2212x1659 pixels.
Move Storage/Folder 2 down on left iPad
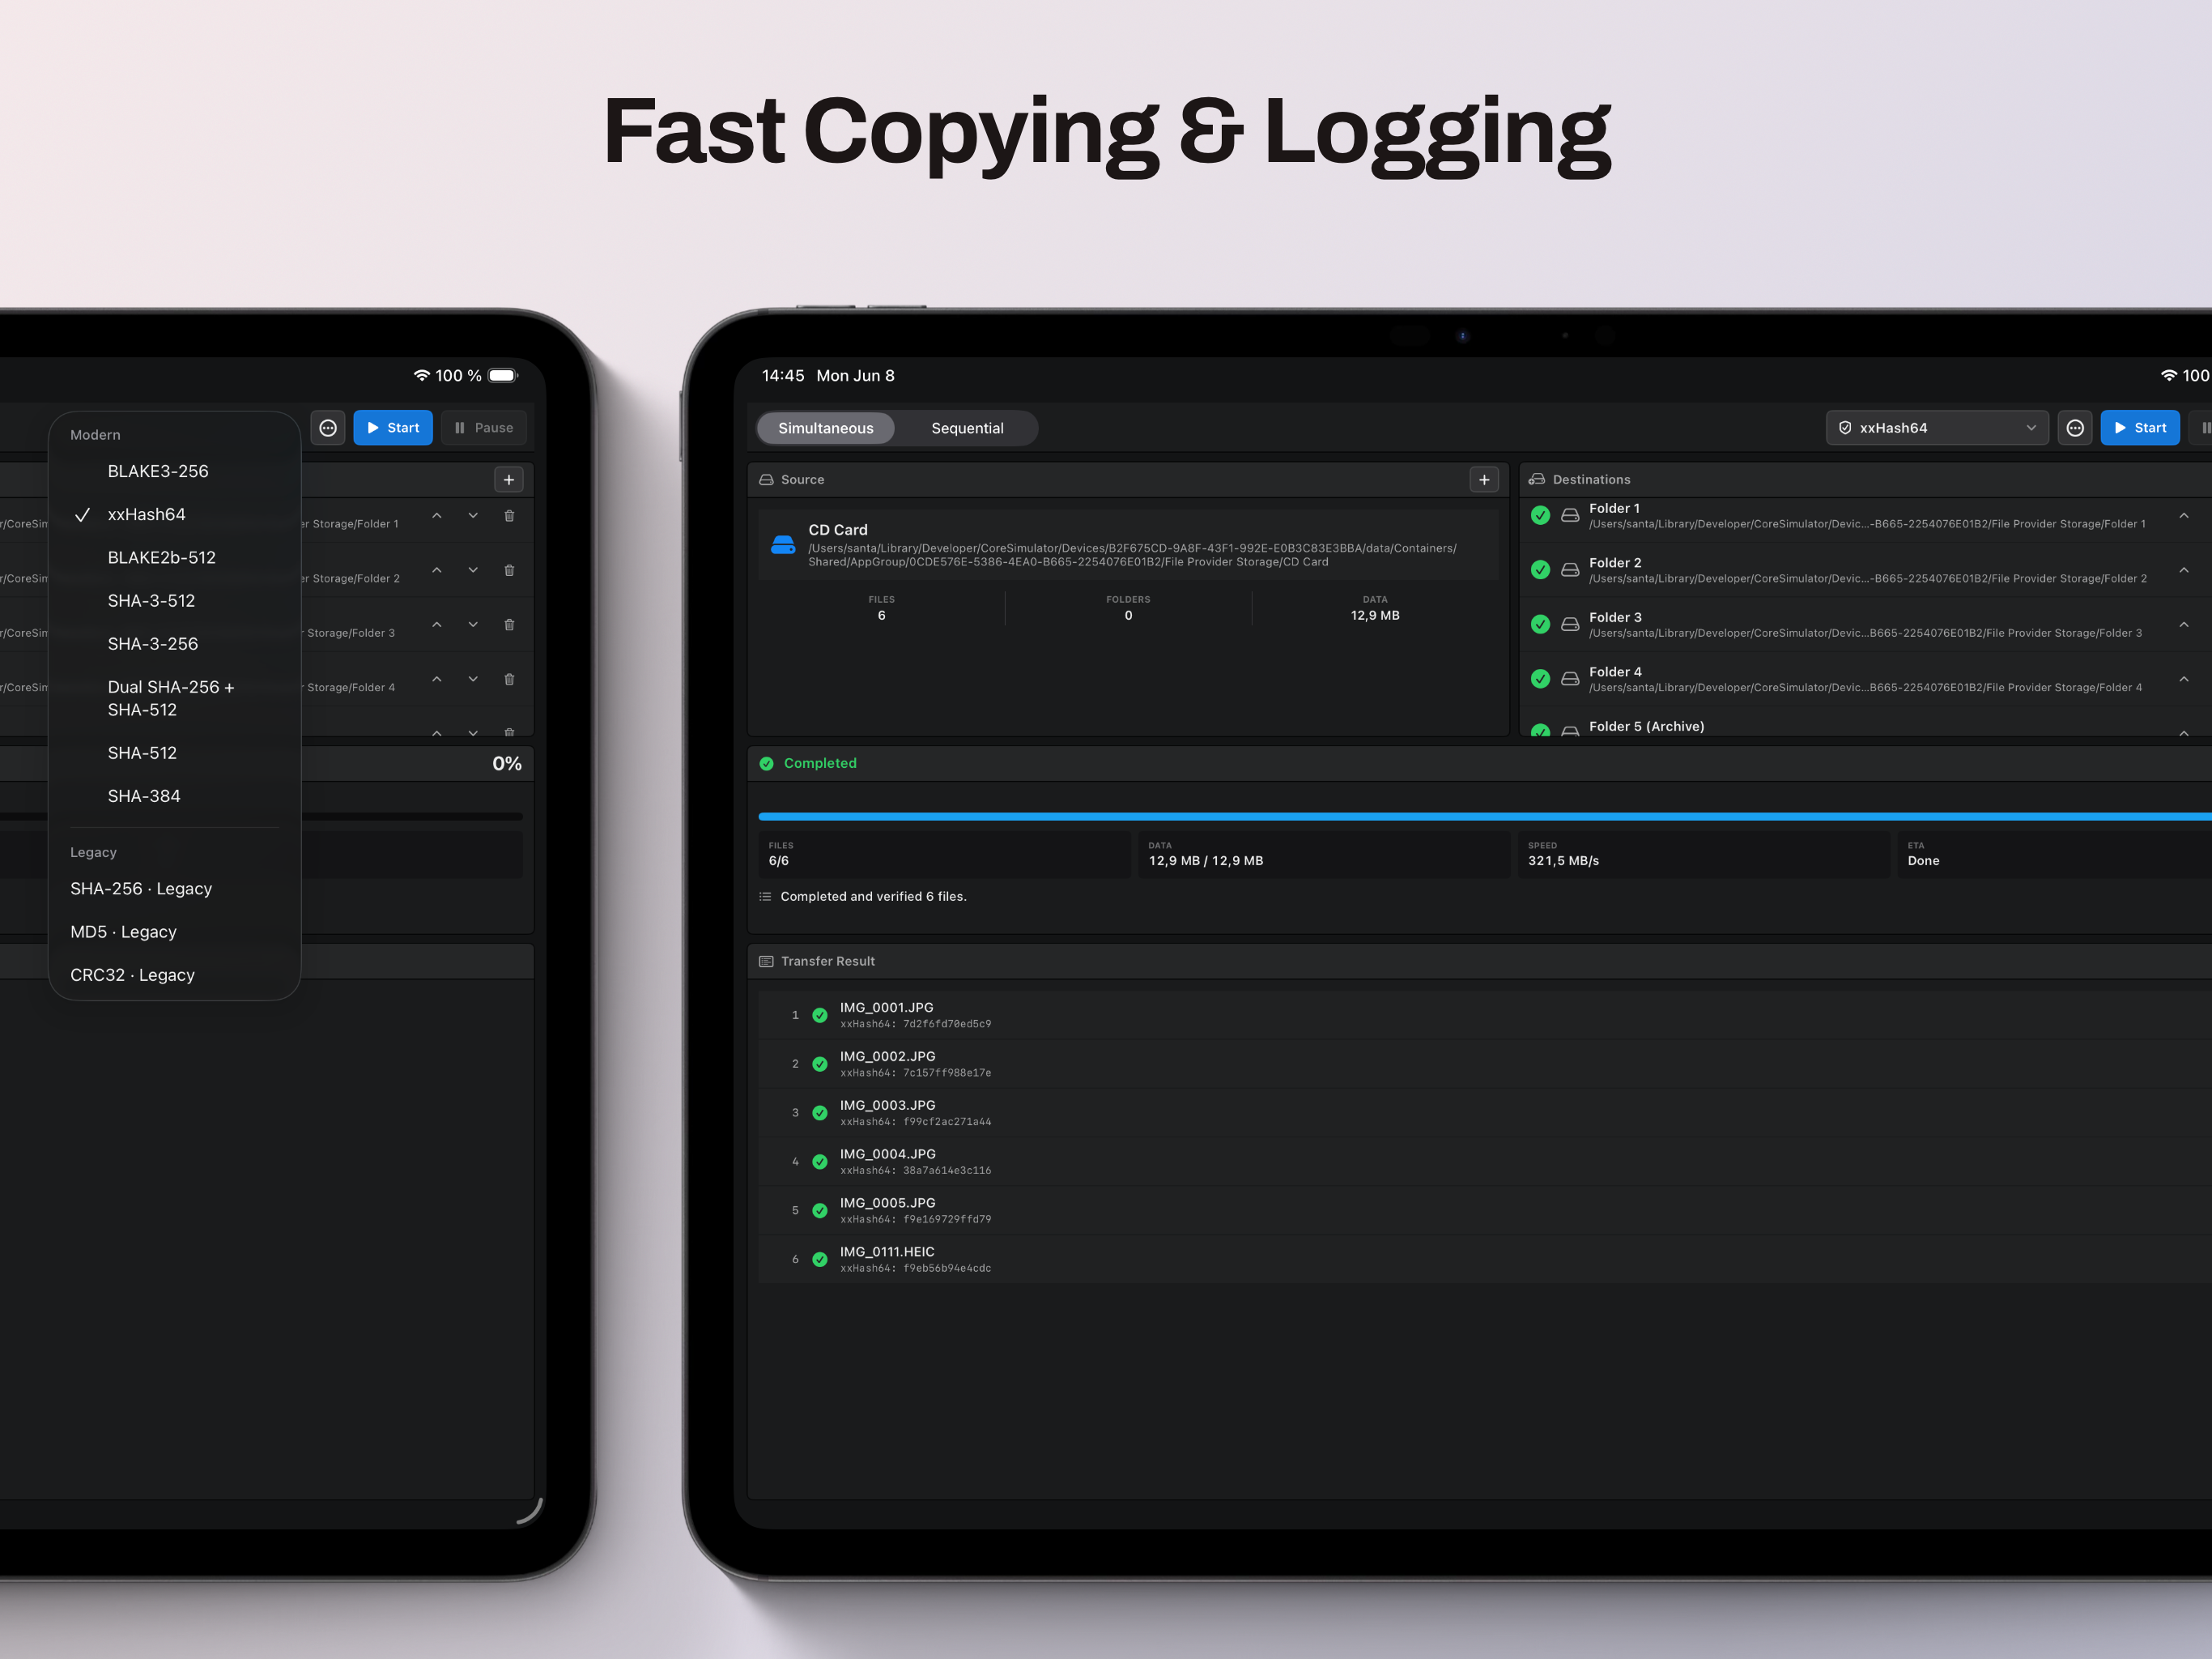(x=473, y=570)
